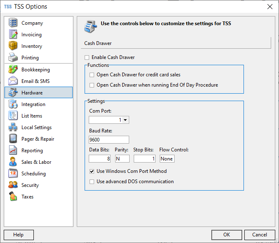This screenshot has height=243, width=279.
Task: Click the Local Settings network icon
Action: point(13,127)
